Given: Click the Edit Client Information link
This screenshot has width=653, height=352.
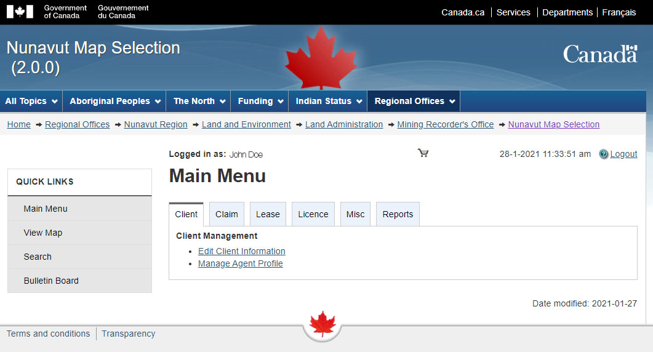Looking at the screenshot, I should pos(241,251).
